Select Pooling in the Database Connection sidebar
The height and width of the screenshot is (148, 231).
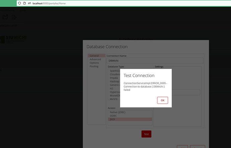pos(96,66)
